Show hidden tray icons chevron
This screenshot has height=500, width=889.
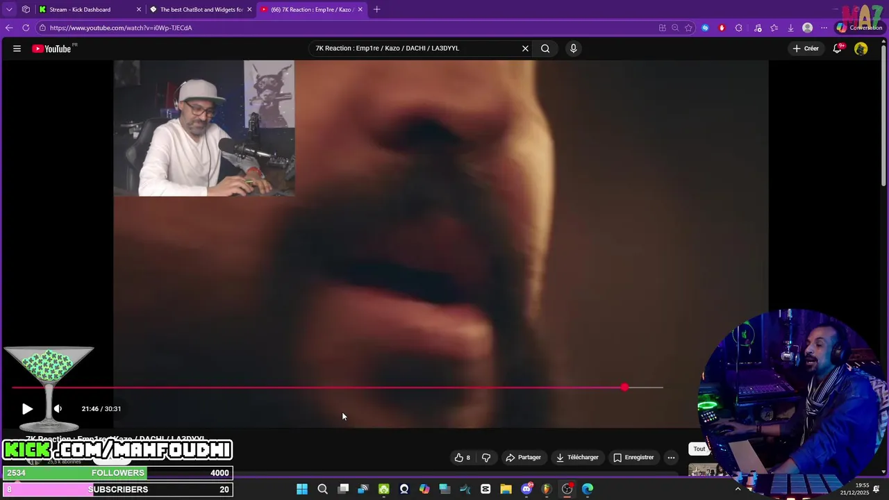pos(738,489)
